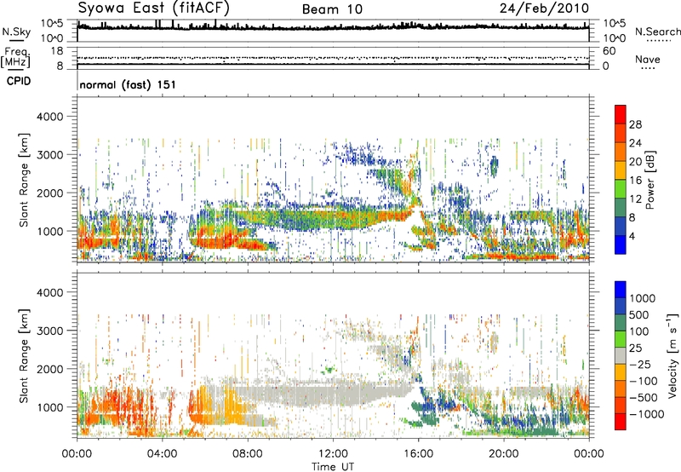Click the 'Velocity [m s-1]' colorbar label

(673, 355)
